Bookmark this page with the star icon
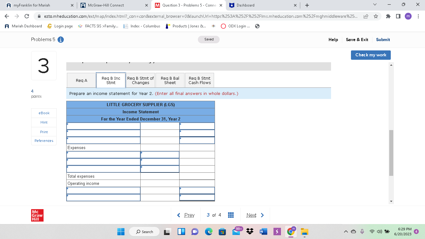This screenshot has height=239, width=425. (x=376, y=16)
